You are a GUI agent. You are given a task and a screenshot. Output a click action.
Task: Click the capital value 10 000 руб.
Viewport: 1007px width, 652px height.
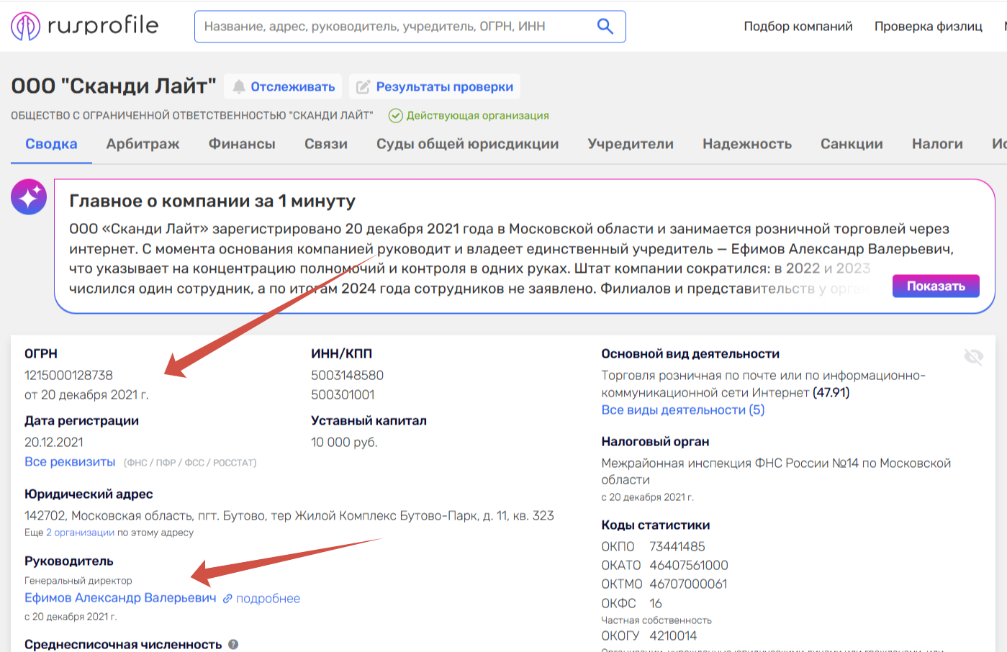(344, 443)
